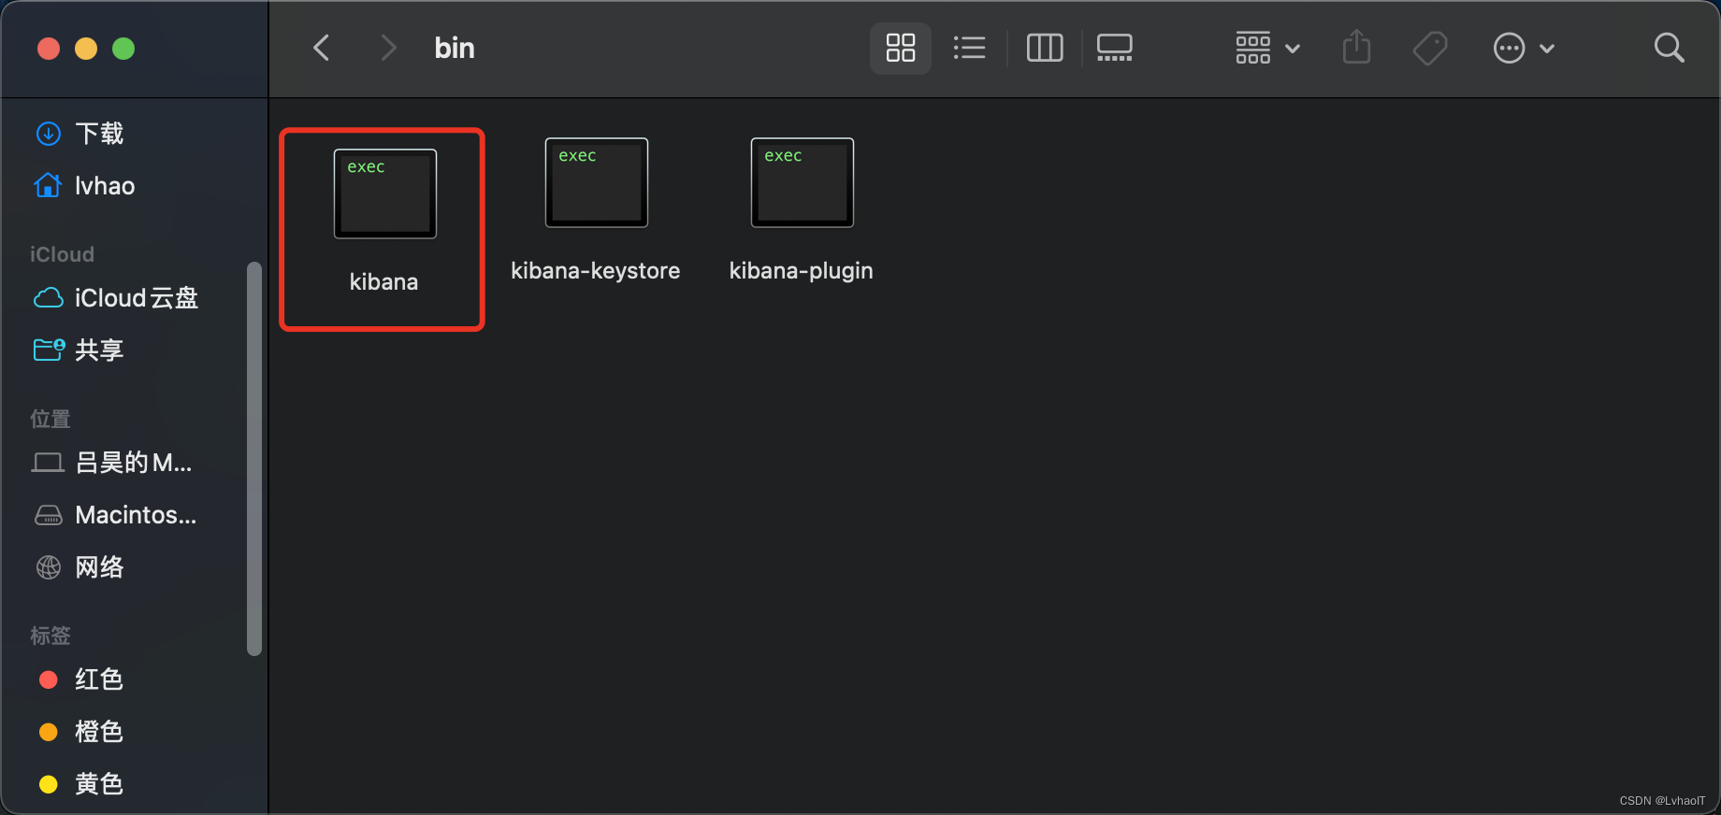
Task: Click the Tags toolbar icon
Action: 1430,48
